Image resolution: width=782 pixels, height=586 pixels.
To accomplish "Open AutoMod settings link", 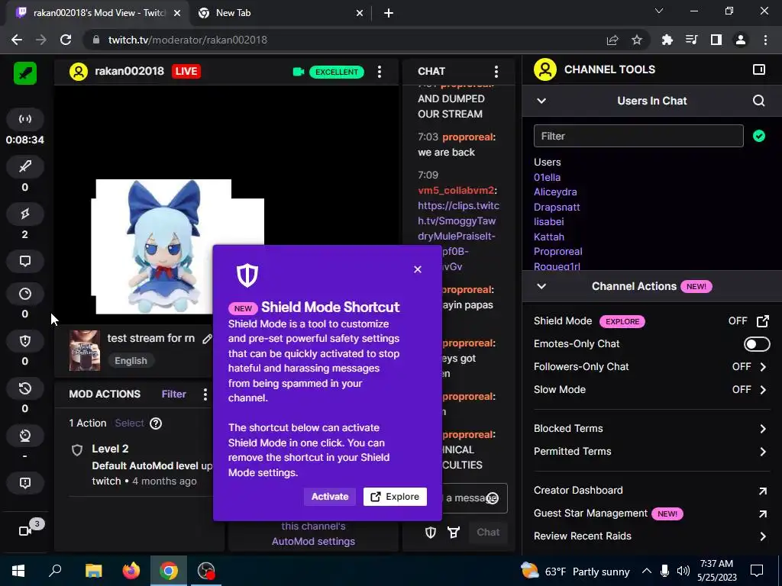I will pos(313,542).
